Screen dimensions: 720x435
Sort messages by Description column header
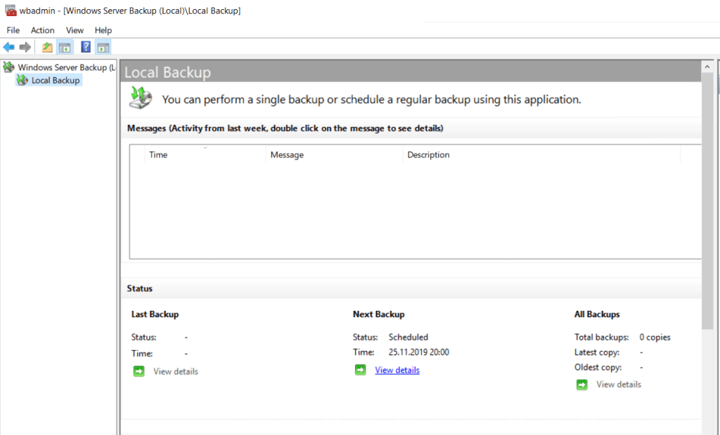point(541,154)
